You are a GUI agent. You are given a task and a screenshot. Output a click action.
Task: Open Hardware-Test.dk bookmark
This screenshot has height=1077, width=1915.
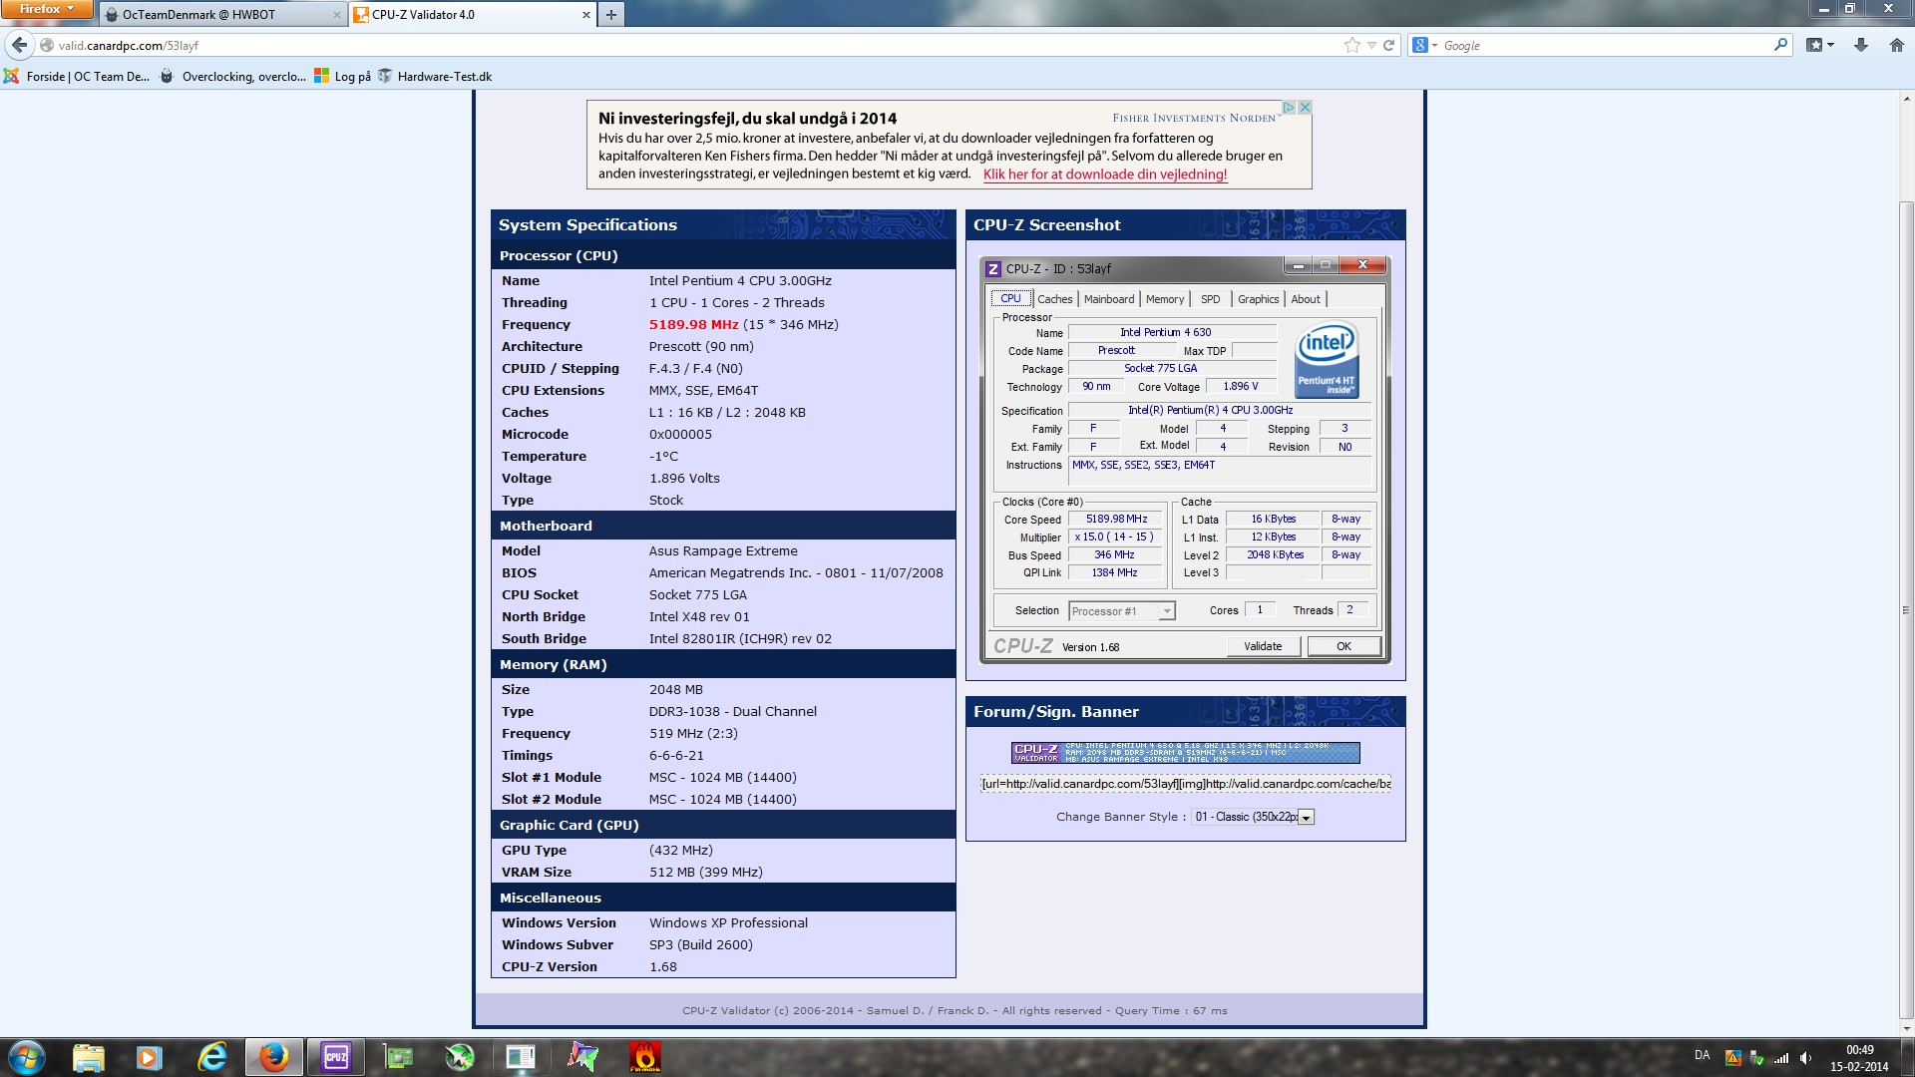point(435,76)
